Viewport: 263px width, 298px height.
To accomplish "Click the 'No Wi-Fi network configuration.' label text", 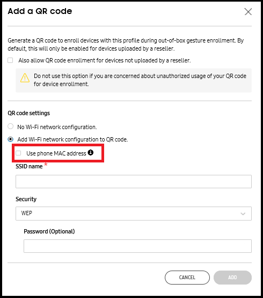I will pos(57,127).
